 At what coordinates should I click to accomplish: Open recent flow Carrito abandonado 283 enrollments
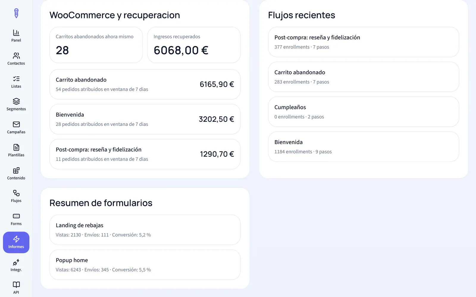tap(364, 77)
